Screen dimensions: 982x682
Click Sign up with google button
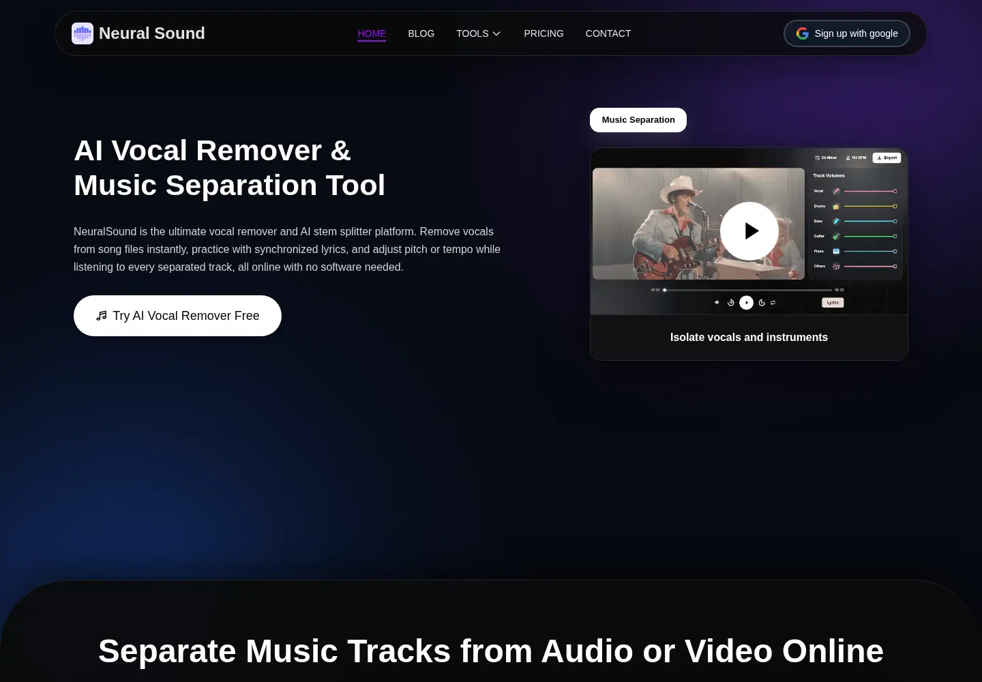click(x=847, y=33)
